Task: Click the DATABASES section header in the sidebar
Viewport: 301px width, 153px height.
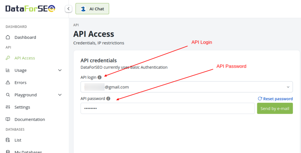Action: (15, 130)
